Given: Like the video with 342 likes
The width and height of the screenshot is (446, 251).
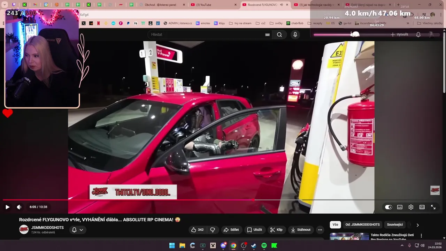Looking at the screenshot, I should (x=197, y=230).
